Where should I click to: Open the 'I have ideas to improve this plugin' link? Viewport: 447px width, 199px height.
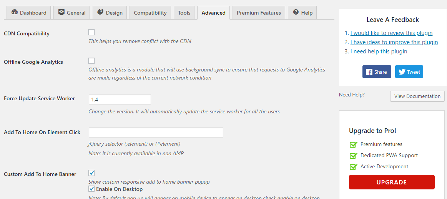click(x=394, y=42)
